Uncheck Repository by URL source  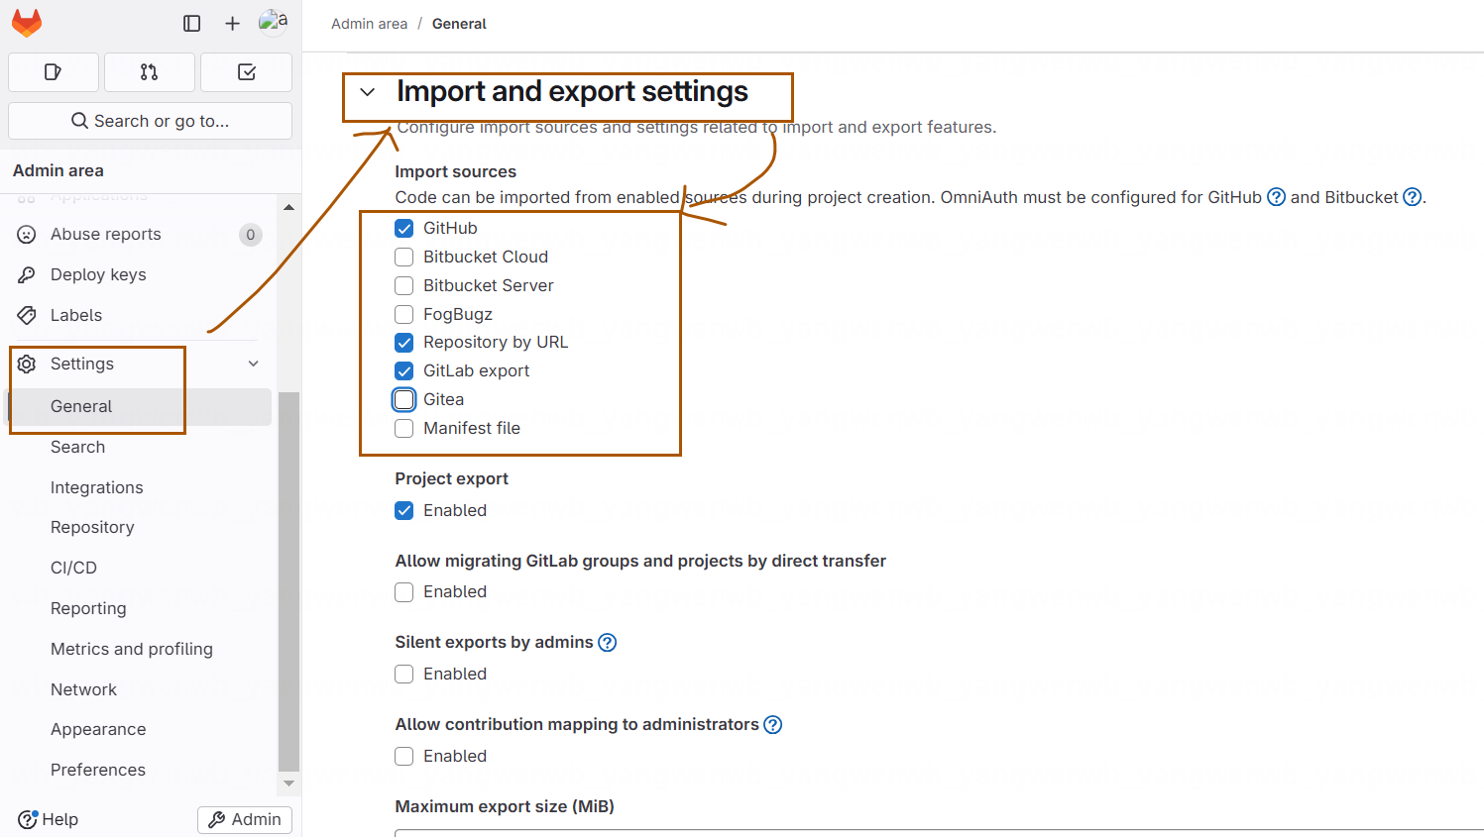click(x=404, y=343)
